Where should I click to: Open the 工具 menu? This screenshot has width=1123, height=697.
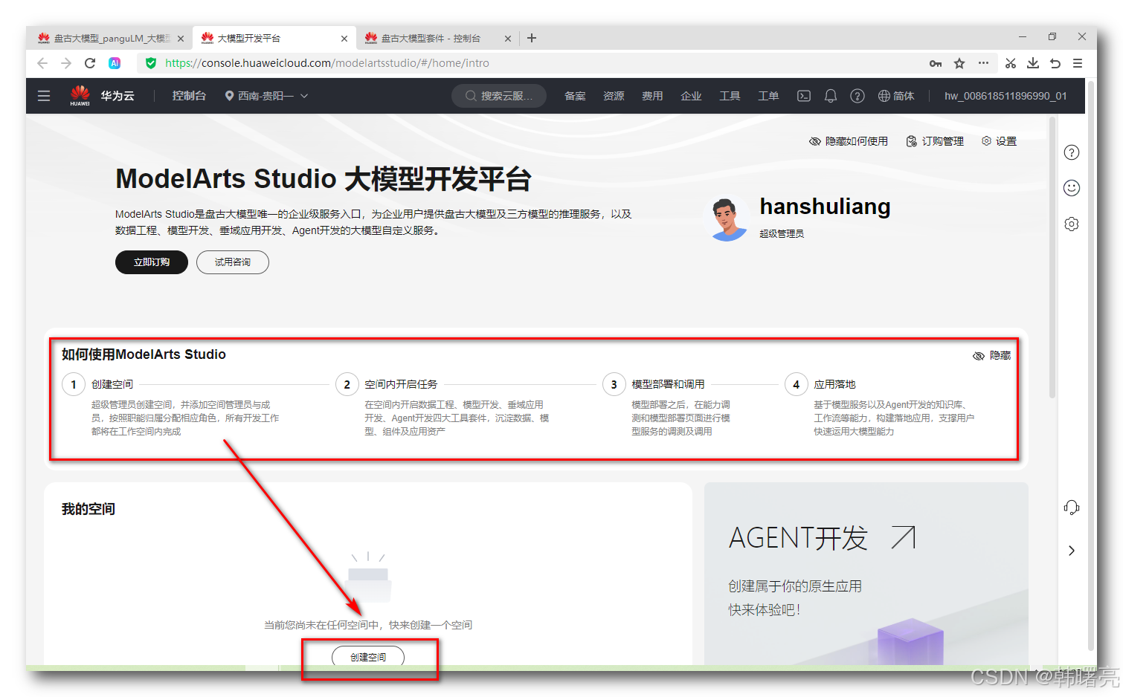coord(730,96)
